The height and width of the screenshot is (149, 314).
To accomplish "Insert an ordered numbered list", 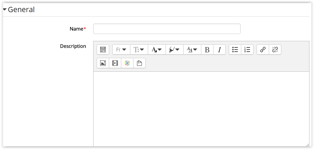I will click(x=247, y=50).
